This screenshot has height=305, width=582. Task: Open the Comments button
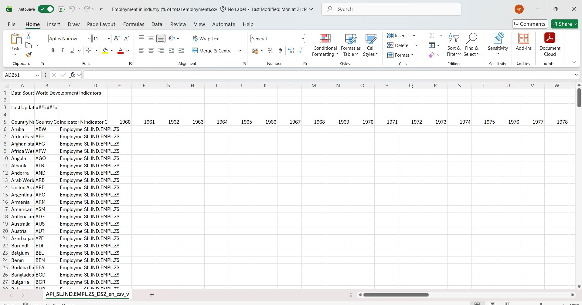530,24
